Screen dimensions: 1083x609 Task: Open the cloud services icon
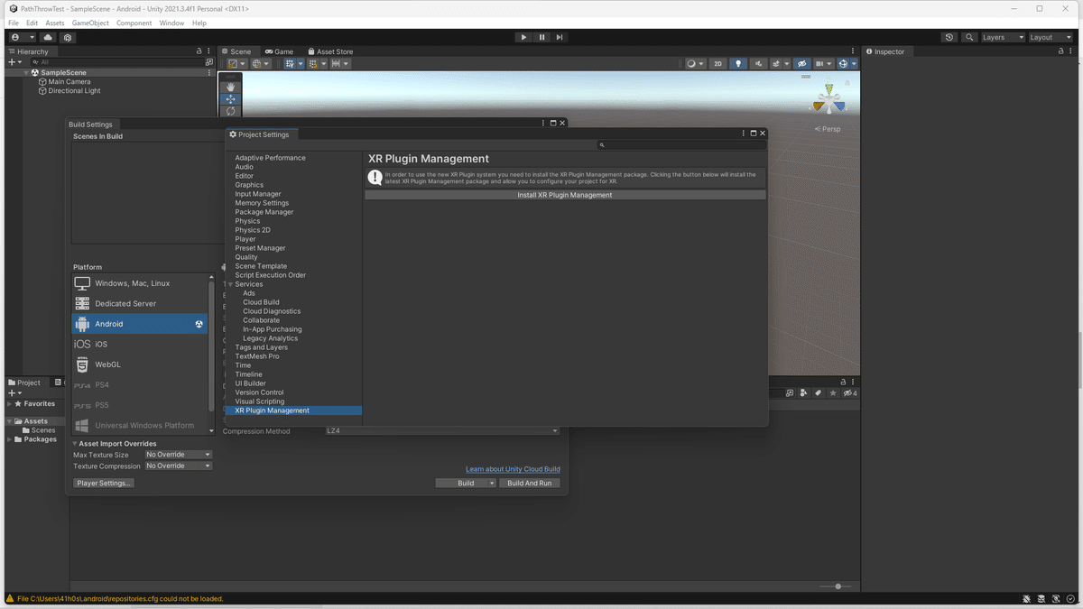[x=49, y=38]
